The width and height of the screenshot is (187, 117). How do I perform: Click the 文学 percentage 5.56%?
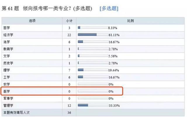pyautogui.click(x=113, y=56)
